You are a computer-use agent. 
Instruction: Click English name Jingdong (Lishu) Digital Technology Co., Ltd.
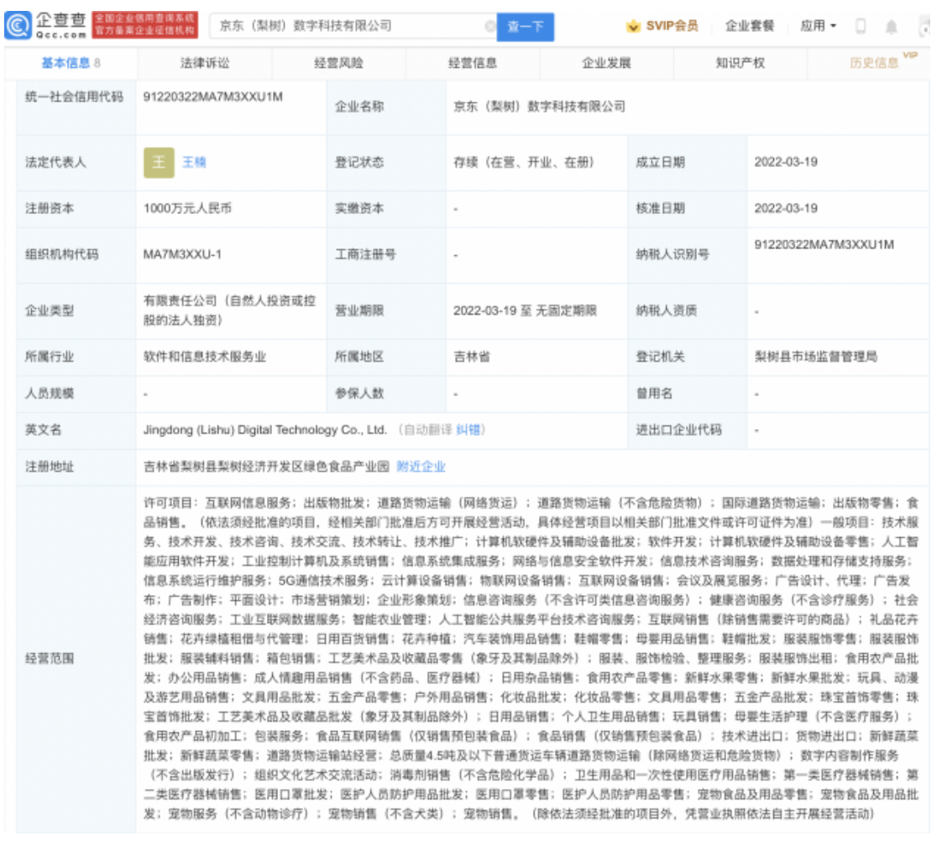[265, 430]
